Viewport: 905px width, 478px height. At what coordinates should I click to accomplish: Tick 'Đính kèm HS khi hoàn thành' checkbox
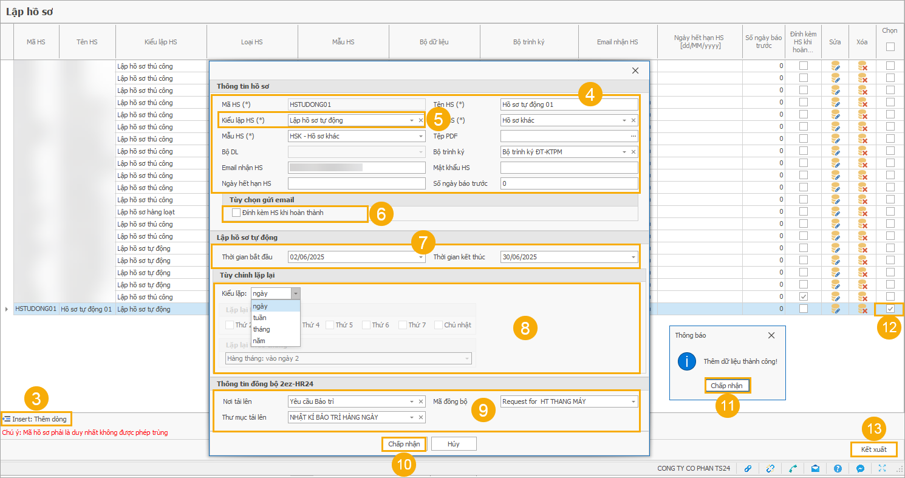coord(236,213)
